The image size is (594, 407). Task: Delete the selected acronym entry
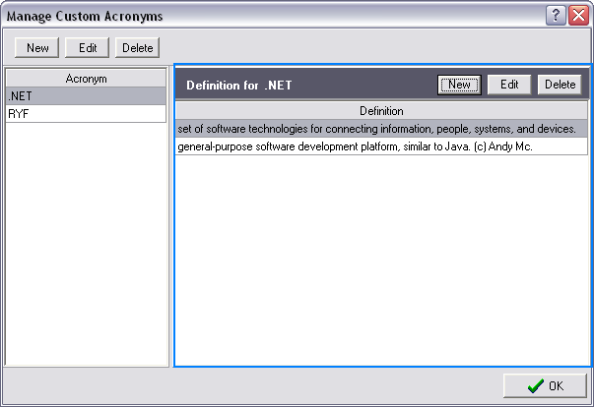[137, 47]
